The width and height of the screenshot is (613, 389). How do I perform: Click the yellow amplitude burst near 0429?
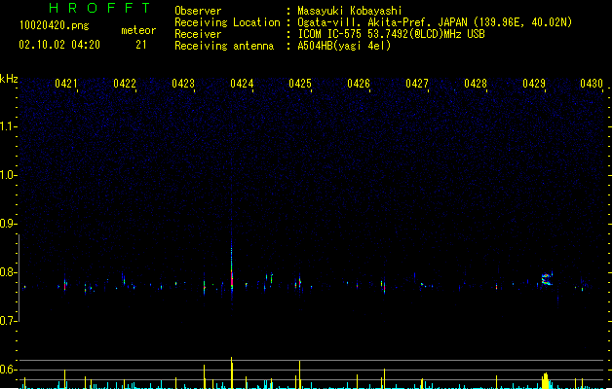(546, 381)
